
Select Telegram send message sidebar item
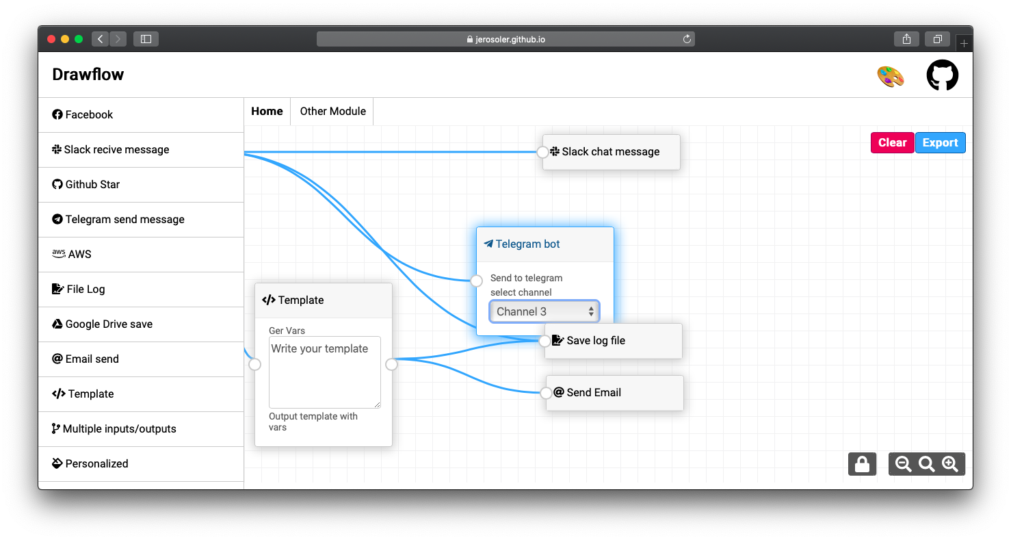coord(141,220)
